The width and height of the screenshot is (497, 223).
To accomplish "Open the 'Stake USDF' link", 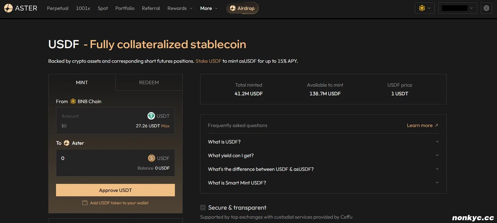I will point(208,61).
